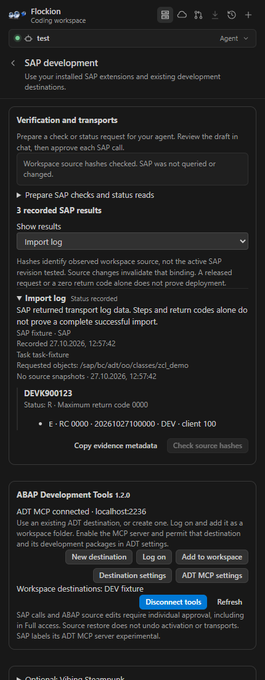Click the 'SAP development' page title
The height and width of the screenshot is (680, 265).
point(62,63)
